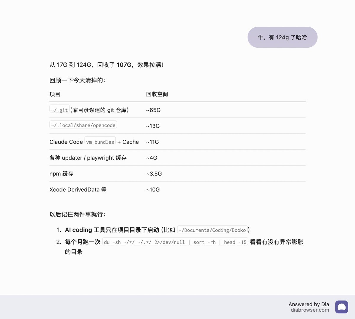Click the '~3.5G' table cell

point(154,174)
